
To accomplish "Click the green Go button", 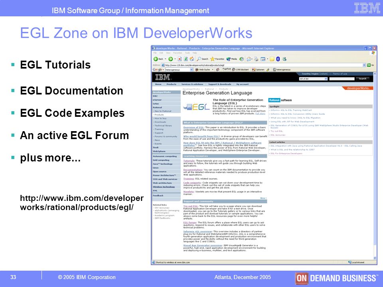I will pos(370,65).
